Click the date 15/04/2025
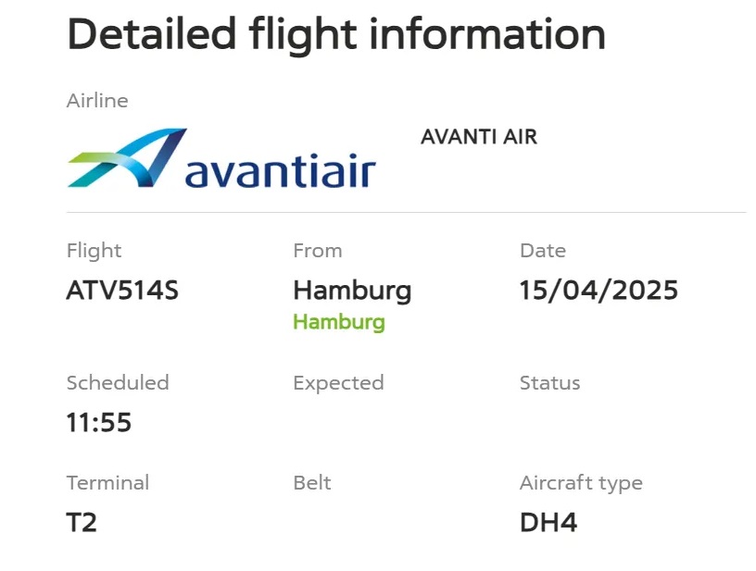Screen dimensions: 756x571 (598, 291)
